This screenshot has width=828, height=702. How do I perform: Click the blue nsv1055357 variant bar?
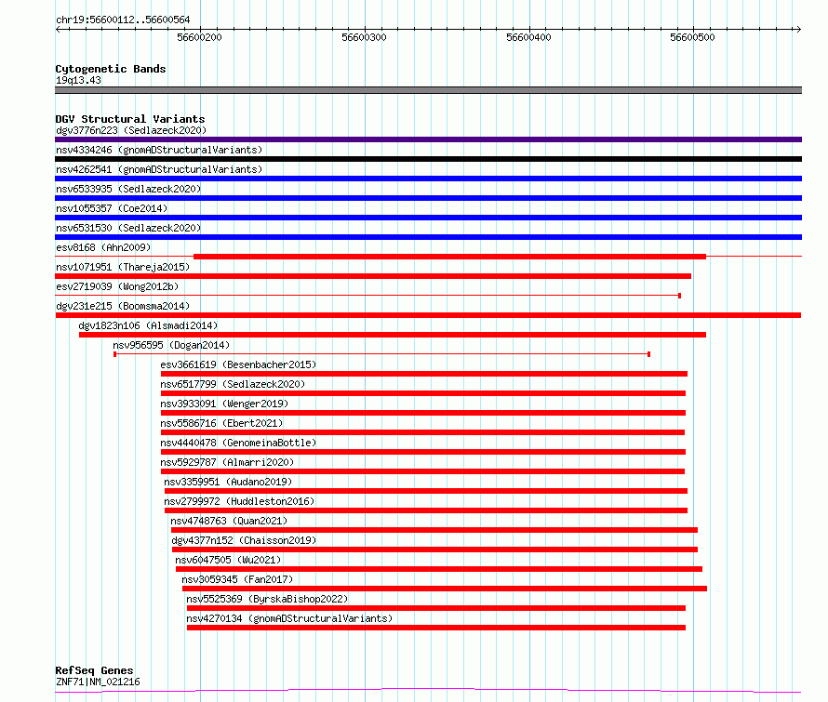tap(428, 218)
